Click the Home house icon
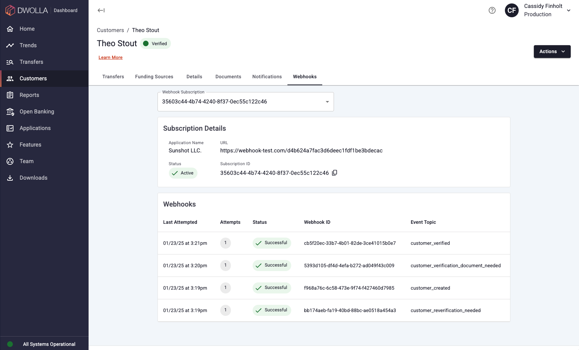 [x=10, y=29]
